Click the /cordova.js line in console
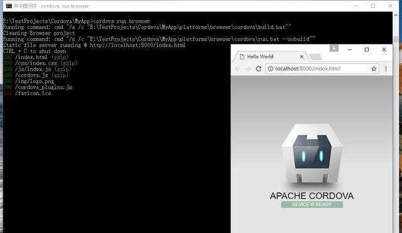Screen dimensions: 402x233 [x=41, y=75]
